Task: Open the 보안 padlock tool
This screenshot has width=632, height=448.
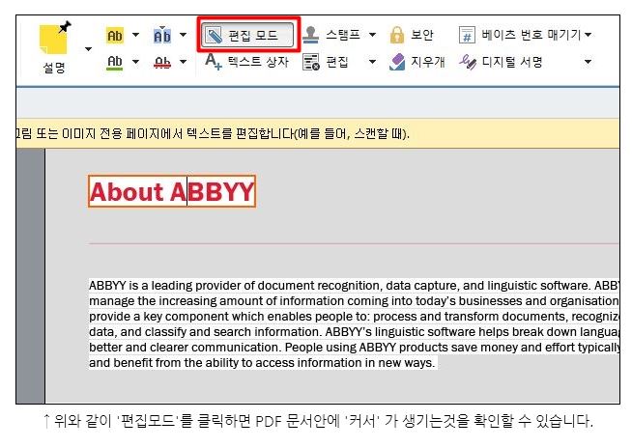Action: click(412, 35)
